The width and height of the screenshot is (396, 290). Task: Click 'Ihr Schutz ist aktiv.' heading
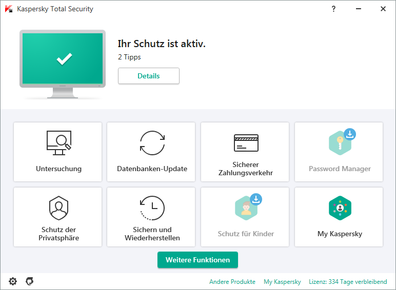click(x=162, y=44)
